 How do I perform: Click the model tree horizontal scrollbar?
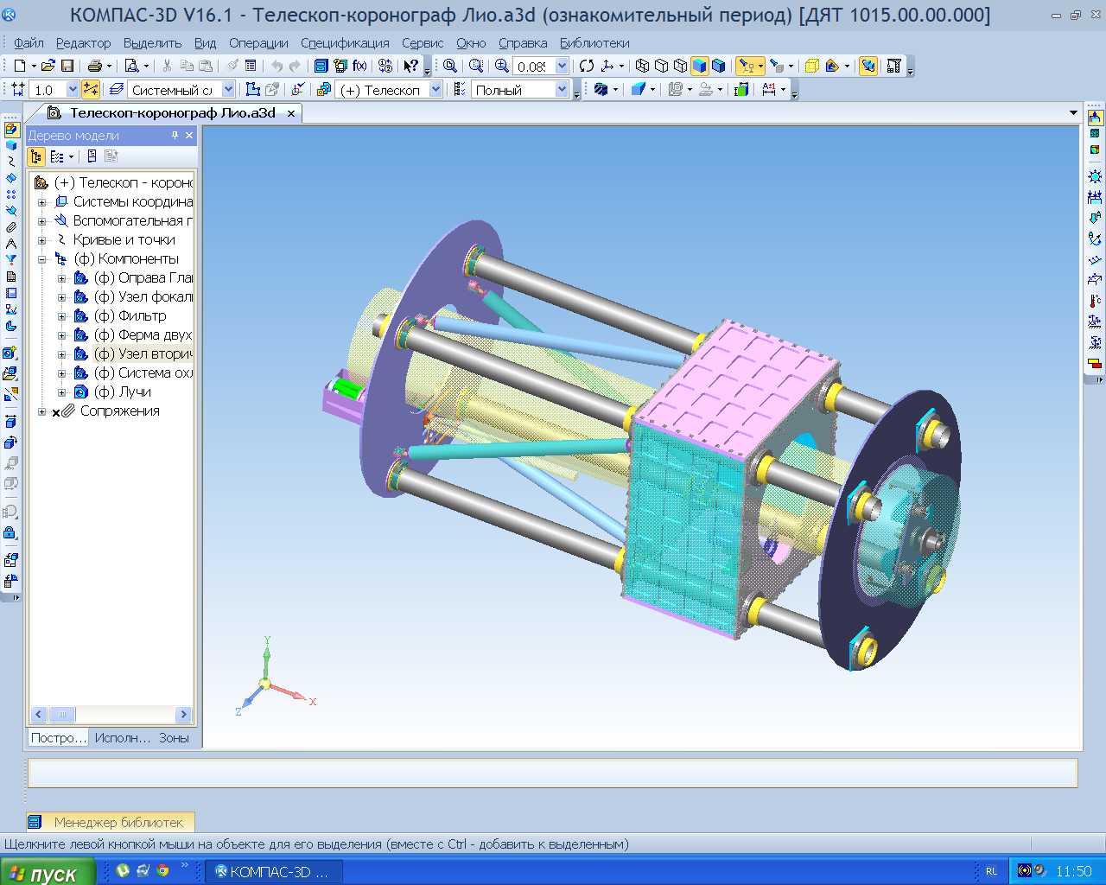111,715
